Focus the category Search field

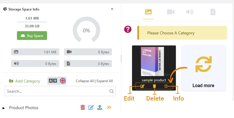(60, 91)
